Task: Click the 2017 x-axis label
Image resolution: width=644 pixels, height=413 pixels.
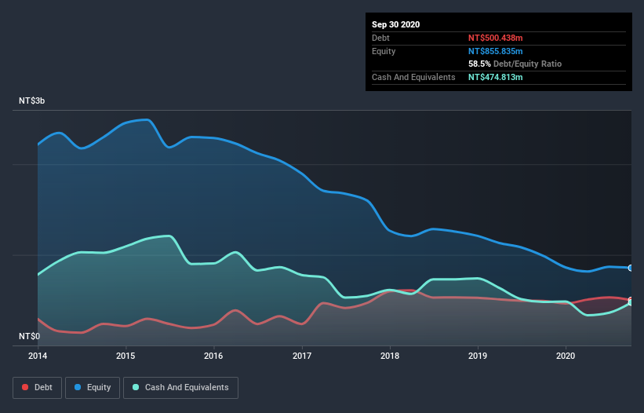Action: point(302,356)
